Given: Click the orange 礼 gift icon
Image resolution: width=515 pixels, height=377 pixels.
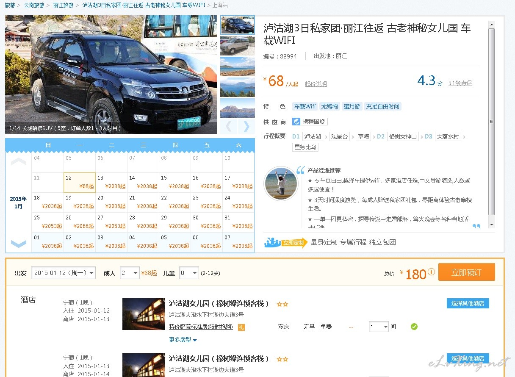Looking at the screenshot, I should (241, 327).
